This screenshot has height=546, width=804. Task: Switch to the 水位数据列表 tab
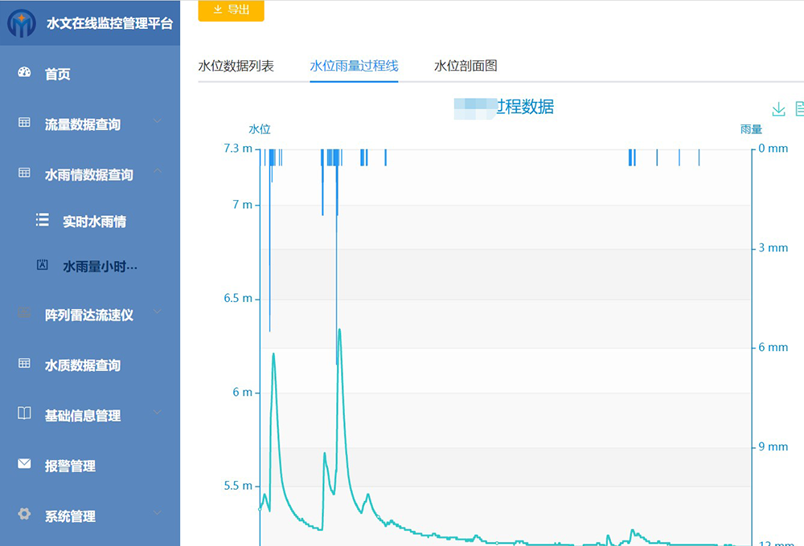pos(236,66)
